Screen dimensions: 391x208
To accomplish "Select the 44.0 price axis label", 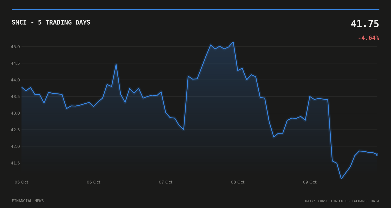I will pos(15,80).
